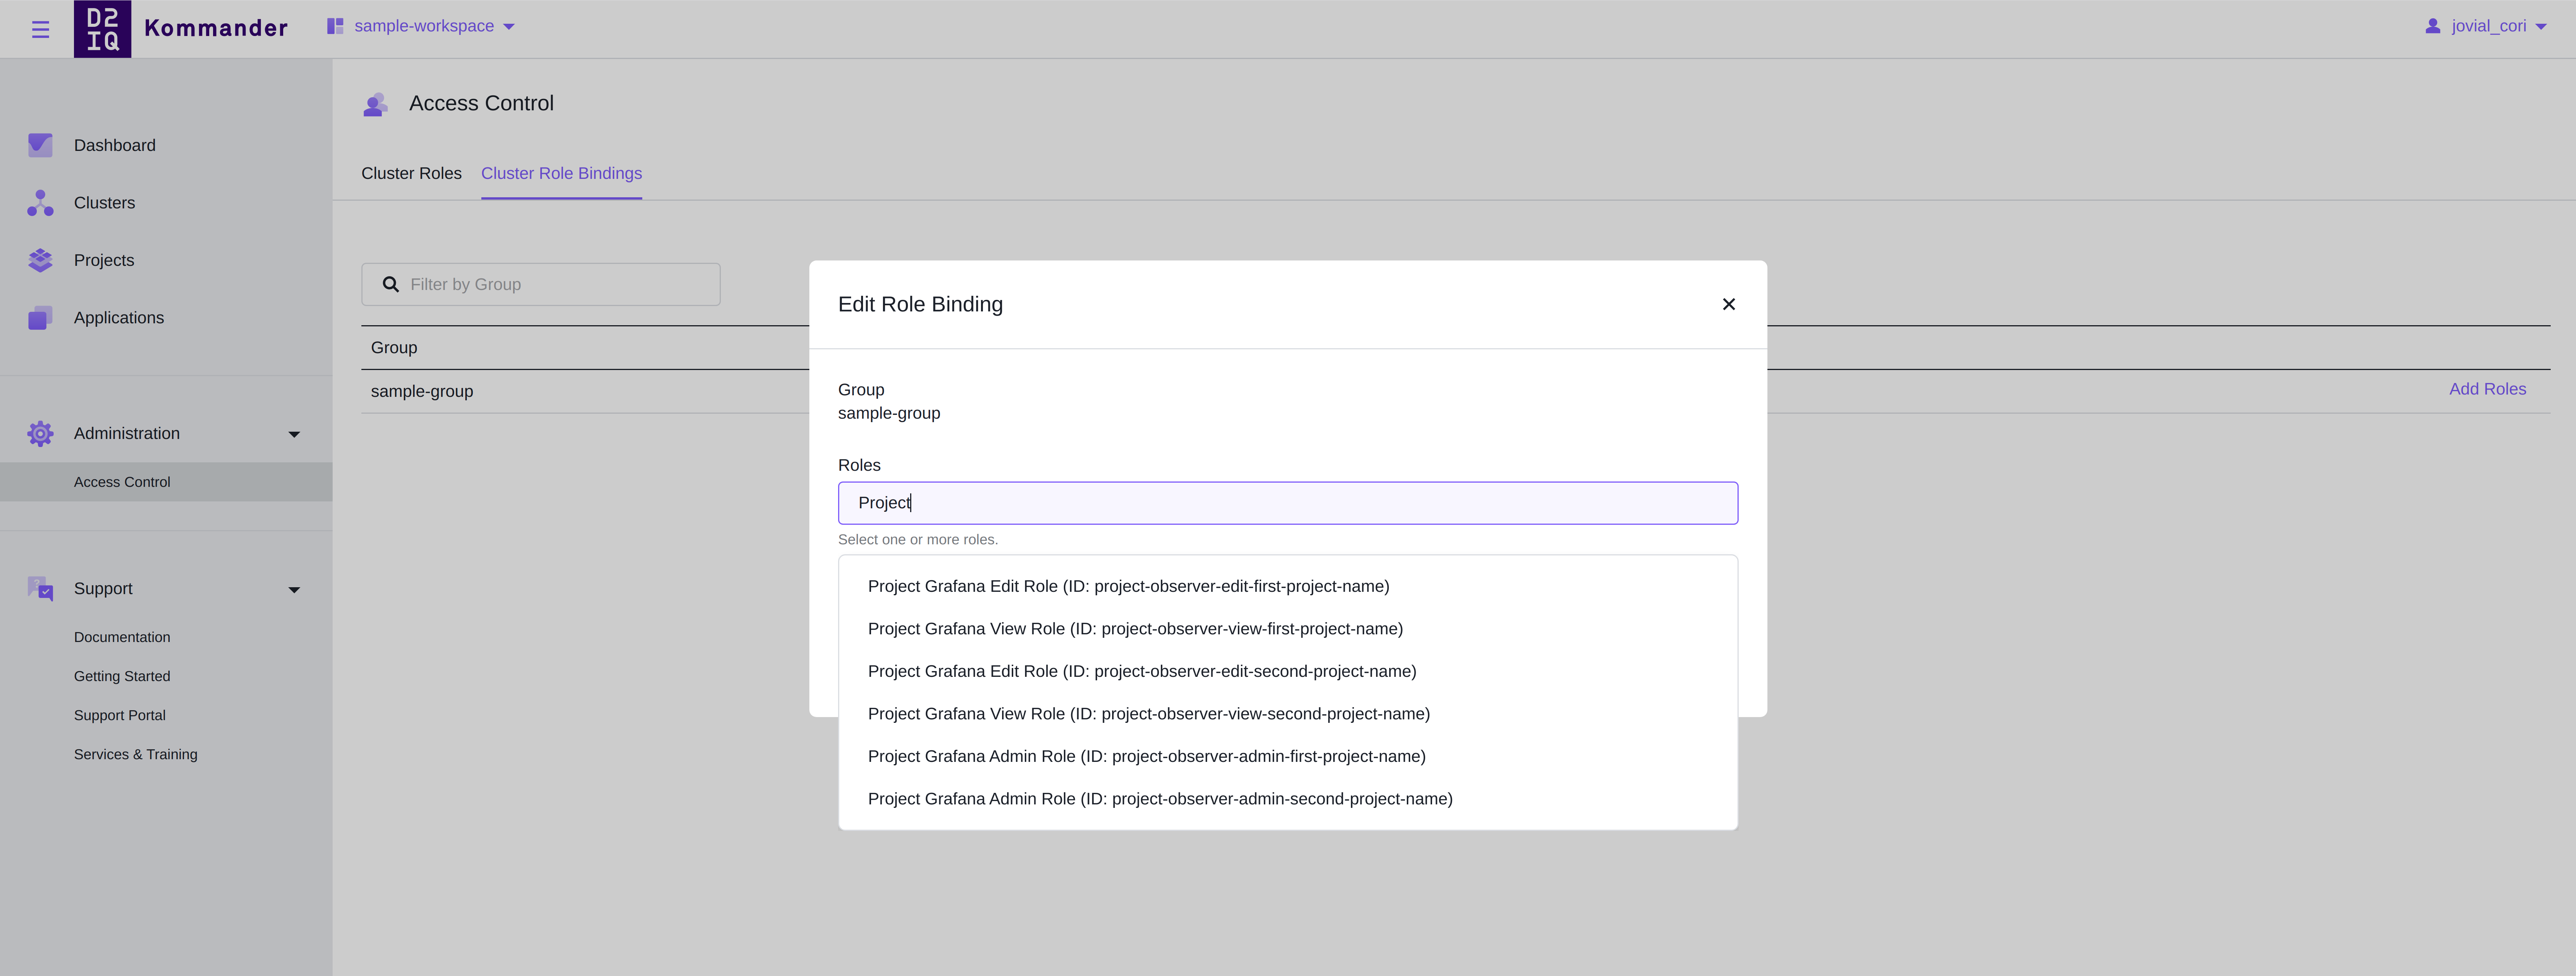Open the sample-workspace dropdown
2576x976 pixels.
click(x=421, y=26)
